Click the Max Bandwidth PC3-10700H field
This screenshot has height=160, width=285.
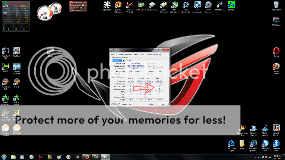point(136,66)
